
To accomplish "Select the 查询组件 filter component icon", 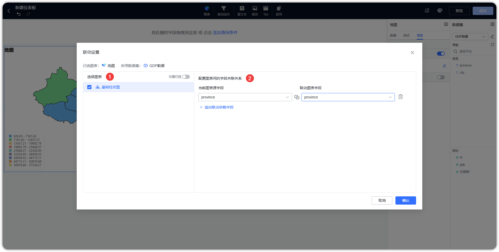I will coord(223,10).
